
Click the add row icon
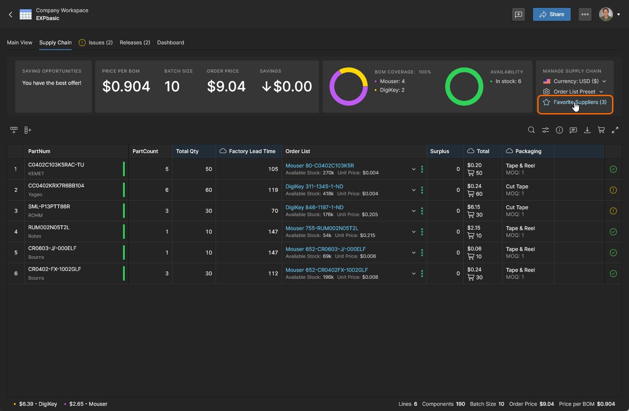pos(14,130)
